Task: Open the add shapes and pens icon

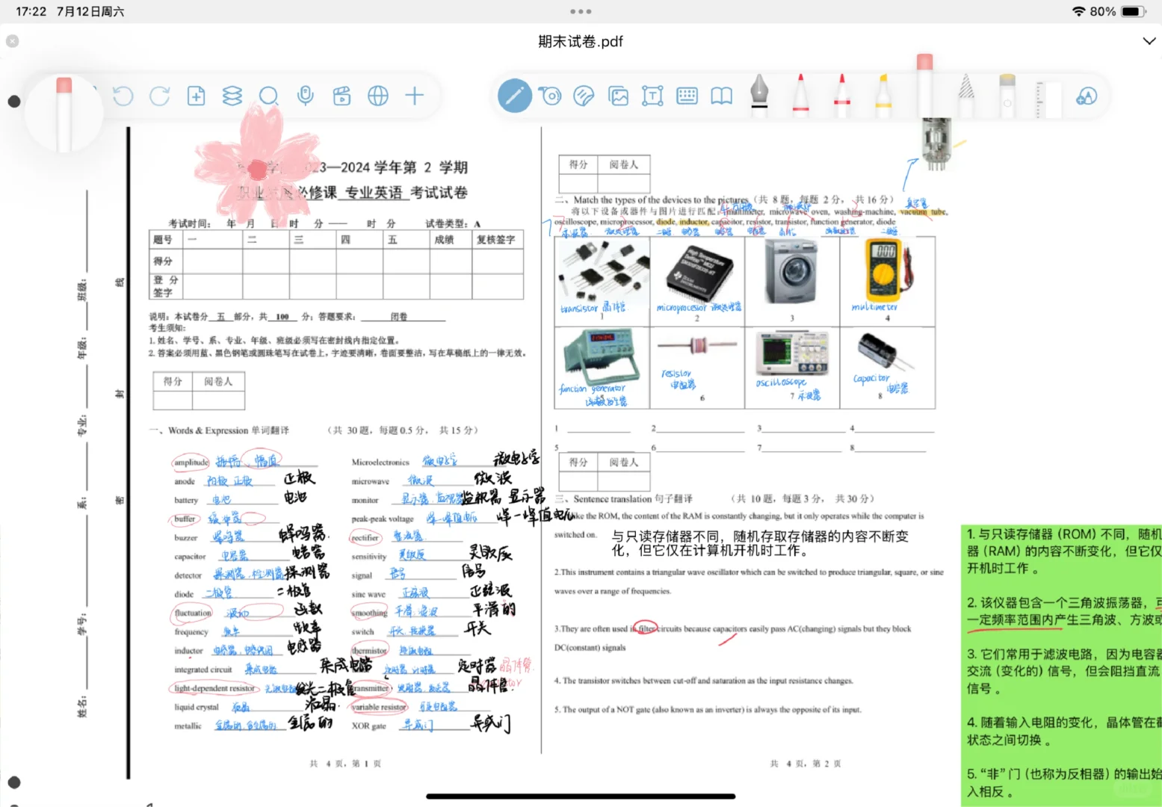Action: point(1087,96)
